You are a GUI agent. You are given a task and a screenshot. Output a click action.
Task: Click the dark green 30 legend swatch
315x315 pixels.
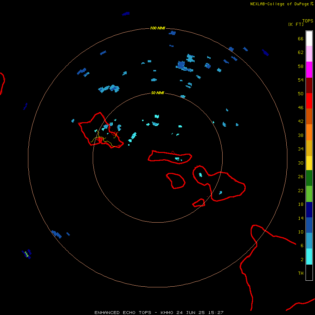309,178
